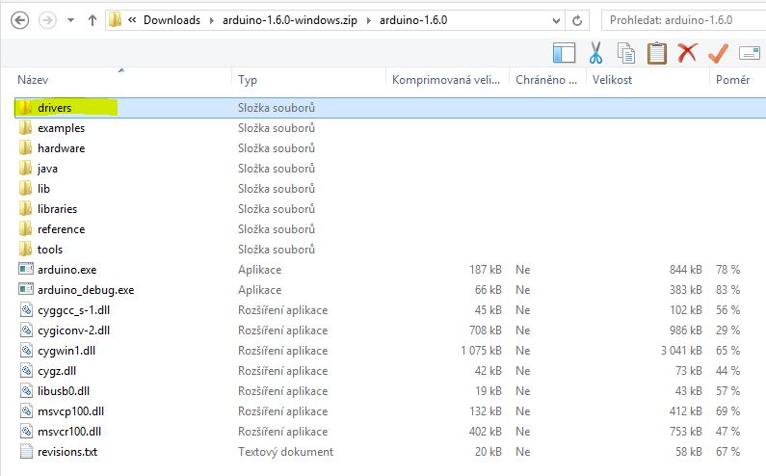766x476 pixels.
Task: Click the Cut scissors icon
Action: 594,53
